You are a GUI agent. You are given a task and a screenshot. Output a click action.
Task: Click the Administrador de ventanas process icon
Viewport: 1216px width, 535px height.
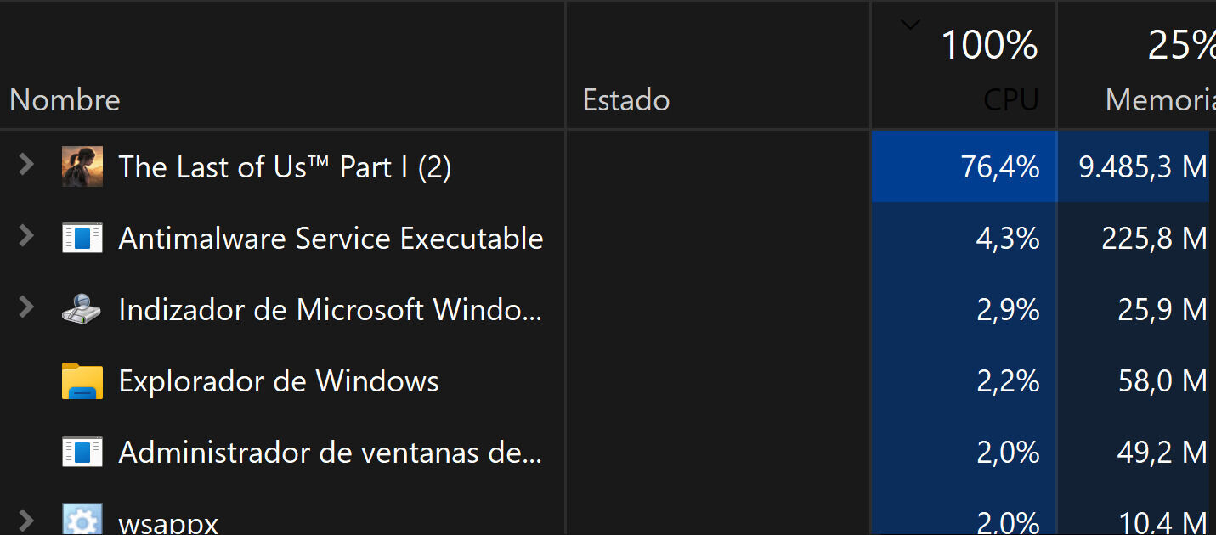pos(82,452)
